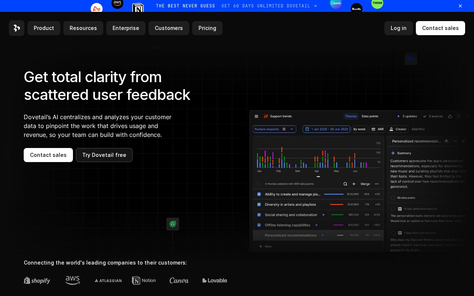Click the Dovetail logo in the navigation bar
The image size is (474, 296).
coord(17,28)
